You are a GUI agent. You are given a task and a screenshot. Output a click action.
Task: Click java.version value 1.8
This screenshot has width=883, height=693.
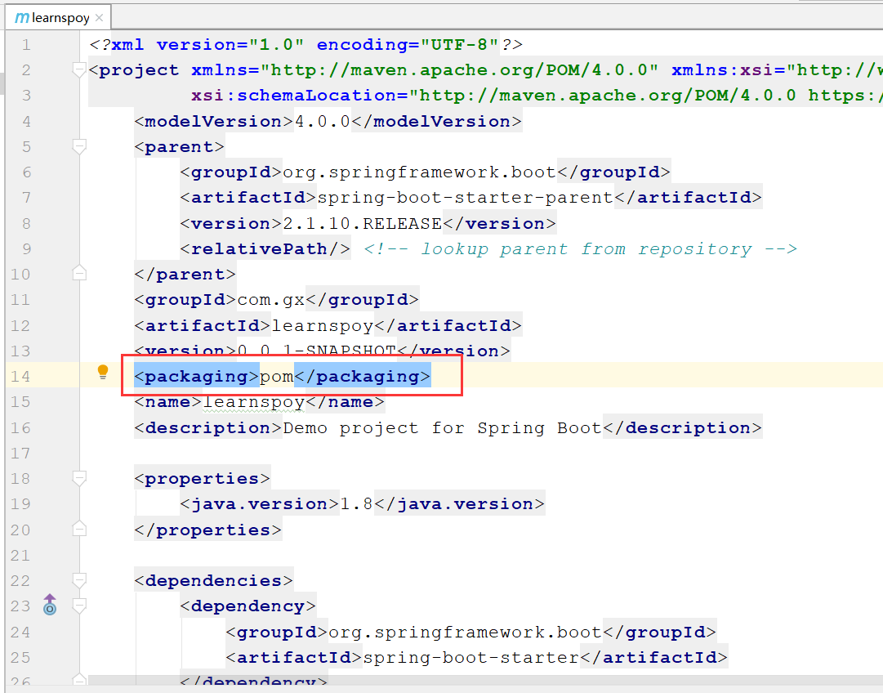tap(356, 503)
